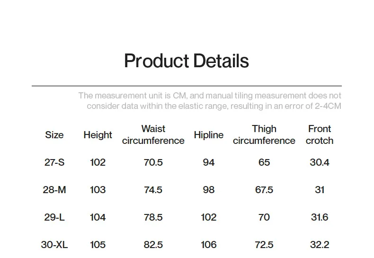Click waist value 70.5 for 27-S
Viewport: 374px width, 258px height.
(x=153, y=162)
